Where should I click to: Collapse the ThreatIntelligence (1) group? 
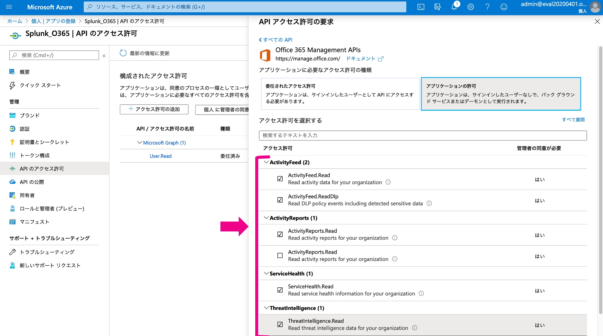pyautogui.click(x=266, y=307)
